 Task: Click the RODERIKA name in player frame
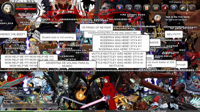[x=21, y=5]
